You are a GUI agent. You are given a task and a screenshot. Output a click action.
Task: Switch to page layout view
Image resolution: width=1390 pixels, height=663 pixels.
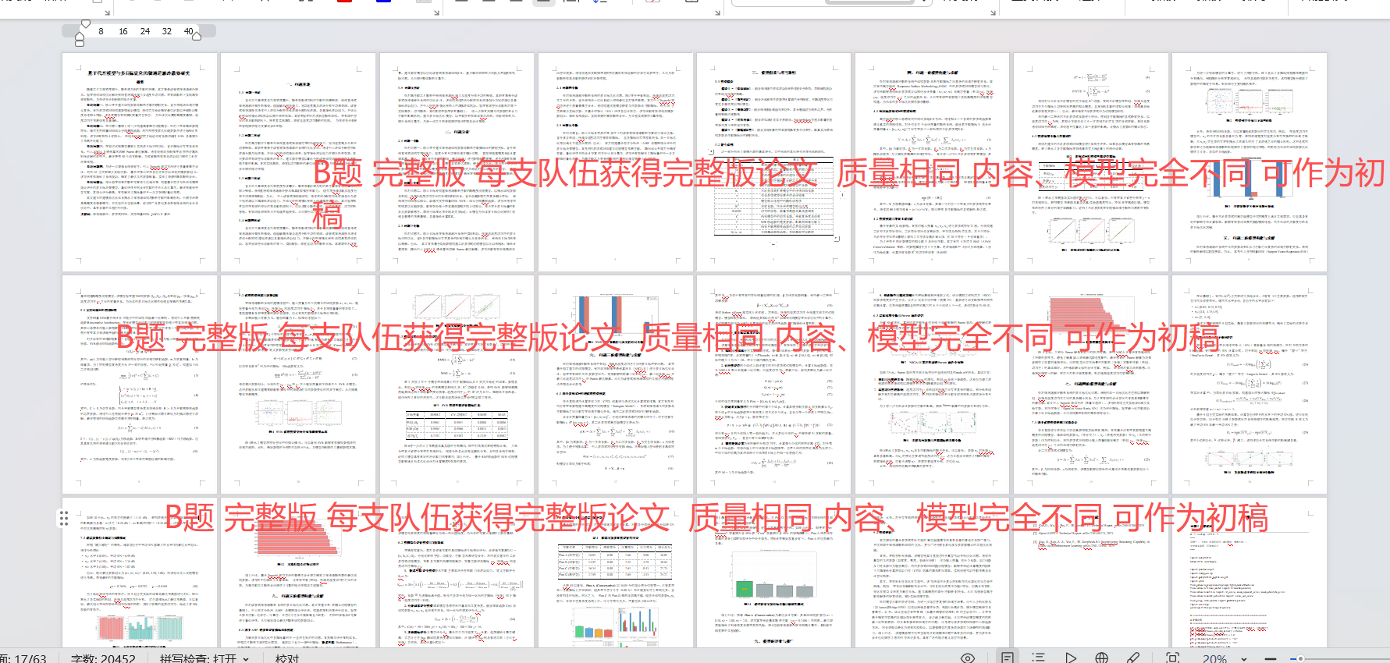1008,658
